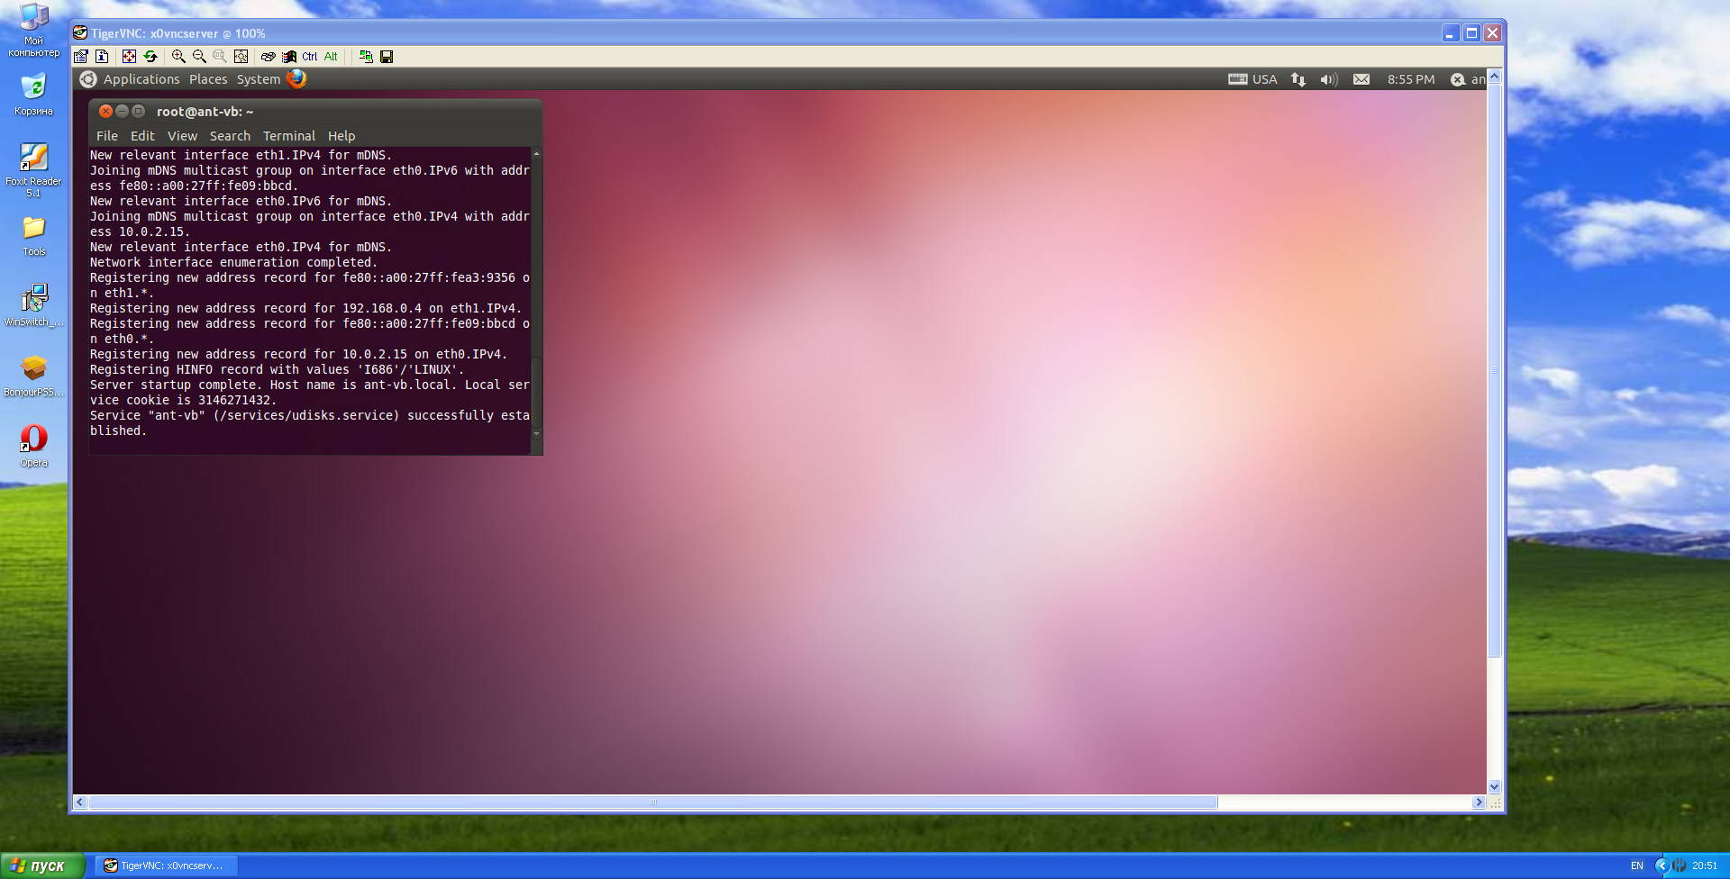Refresh the VNC screen

pyautogui.click(x=150, y=57)
